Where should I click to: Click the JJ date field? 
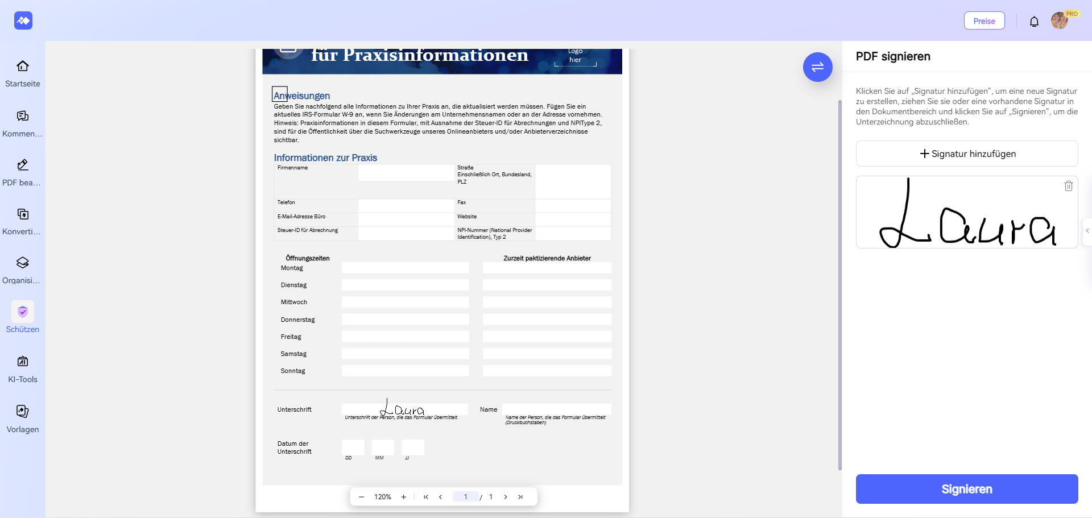pyautogui.click(x=413, y=447)
